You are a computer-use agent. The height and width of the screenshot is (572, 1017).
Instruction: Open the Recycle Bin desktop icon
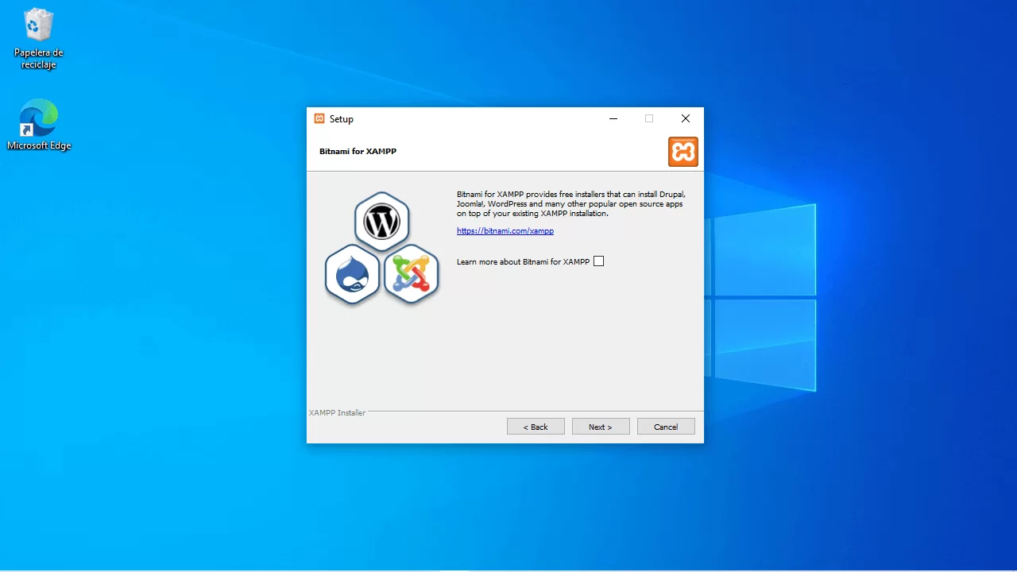(x=38, y=38)
